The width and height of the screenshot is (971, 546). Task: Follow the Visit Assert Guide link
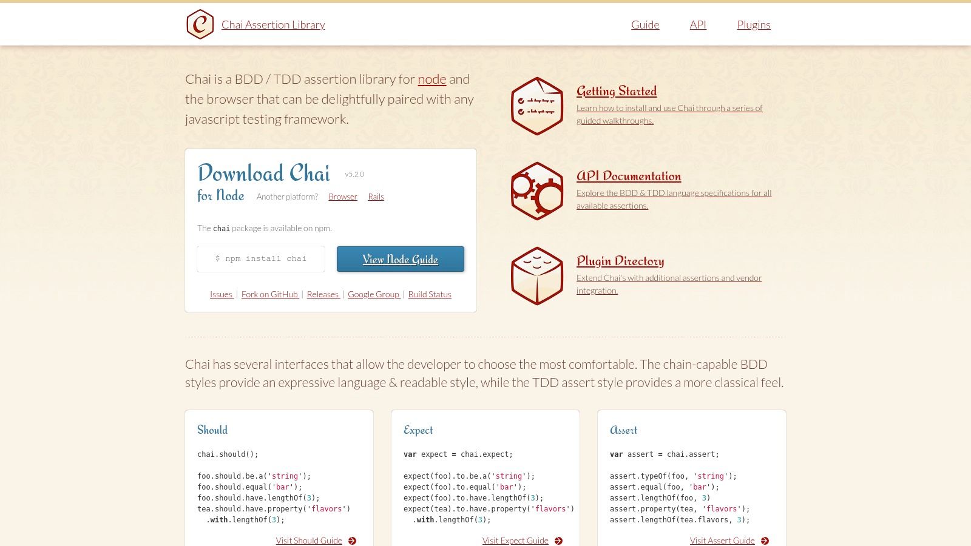pyautogui.click(x=722, y=541)
